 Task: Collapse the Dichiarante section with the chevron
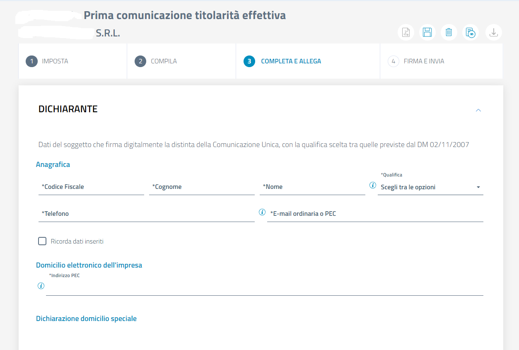click(478, 110)
